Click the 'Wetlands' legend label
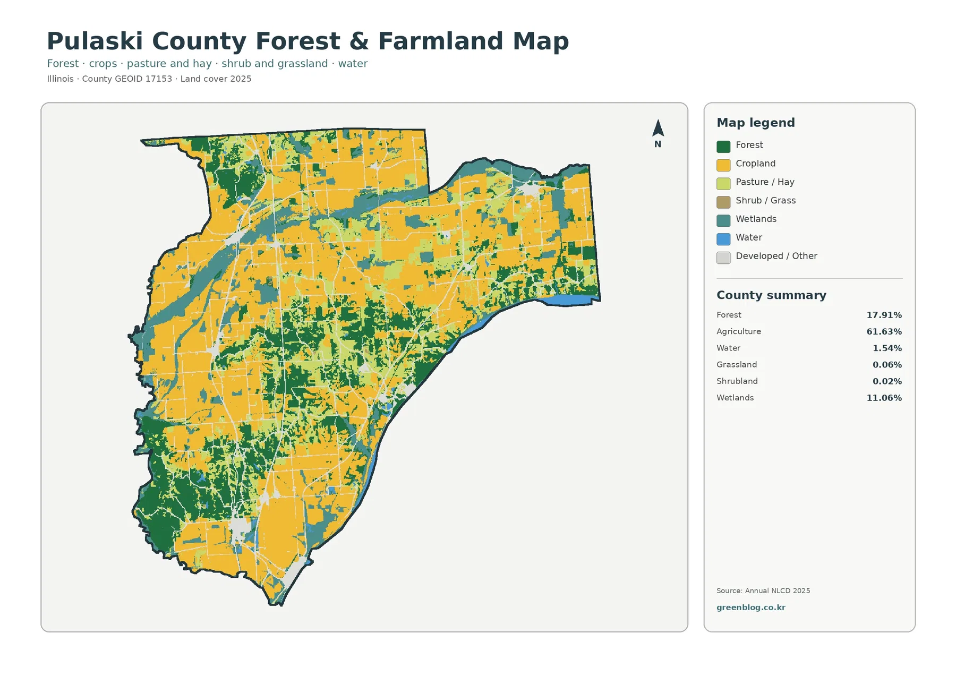Image resolution: width=956 pixels, height=676 pixels. (x=756, y=219)
